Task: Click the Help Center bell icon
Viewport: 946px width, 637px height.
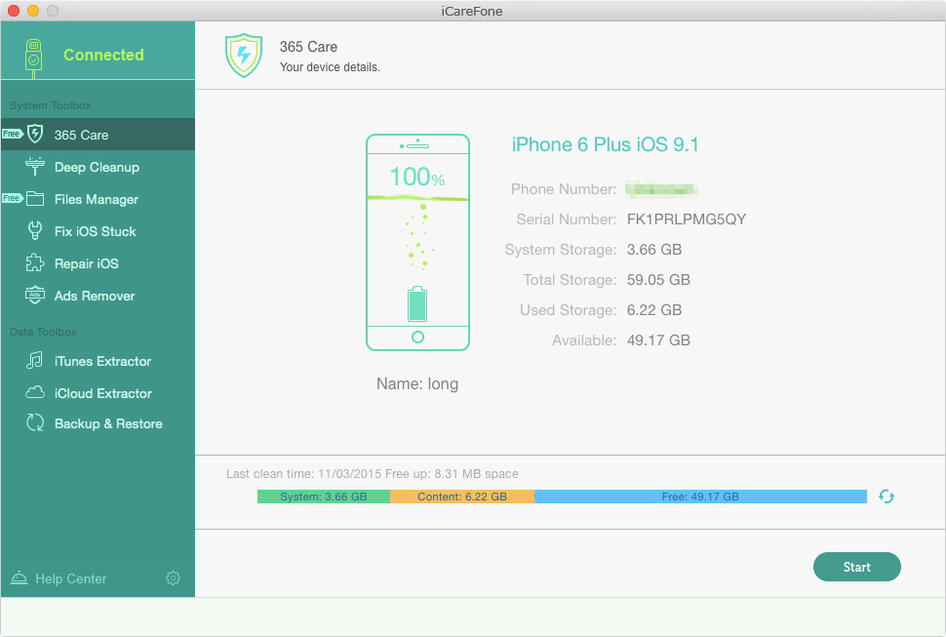Action: (19, 577)
